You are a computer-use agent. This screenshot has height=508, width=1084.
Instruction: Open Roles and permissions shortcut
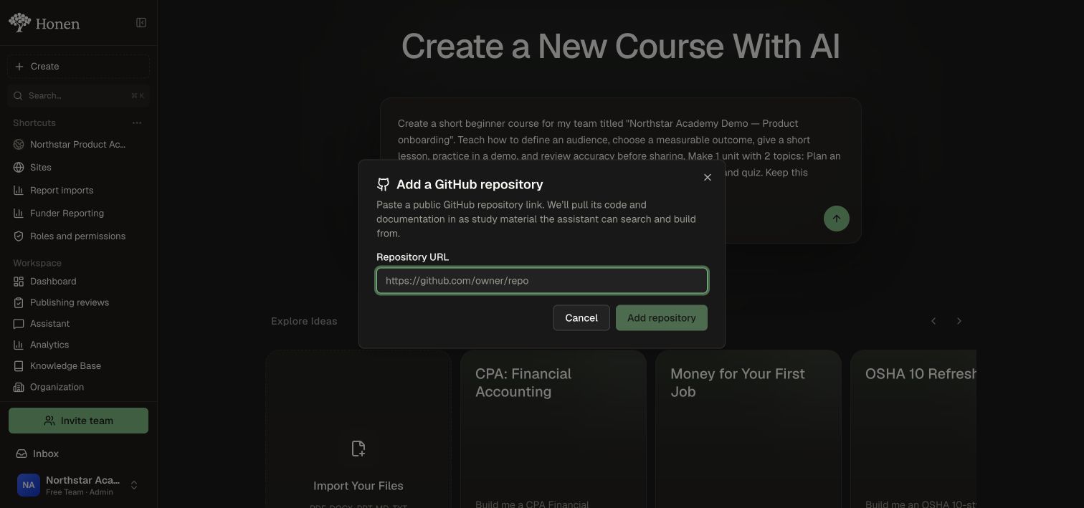click(x=79, y=236)
